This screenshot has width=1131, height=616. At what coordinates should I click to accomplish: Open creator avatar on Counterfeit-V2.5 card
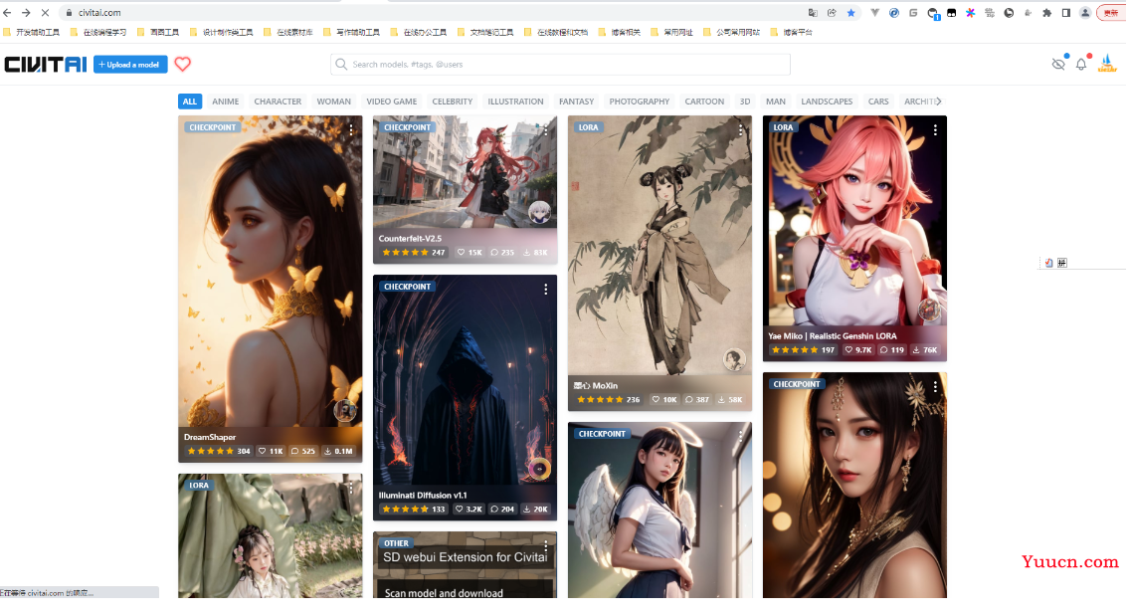539,211
